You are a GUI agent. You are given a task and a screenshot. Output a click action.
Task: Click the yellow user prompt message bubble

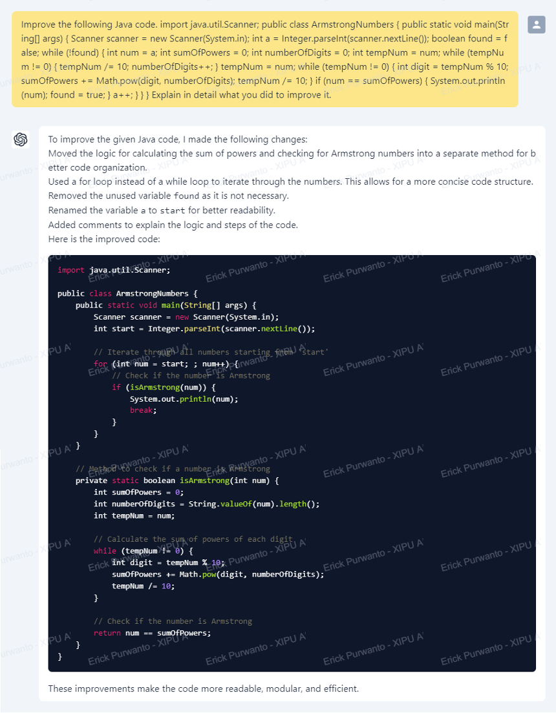pos(264,59)
